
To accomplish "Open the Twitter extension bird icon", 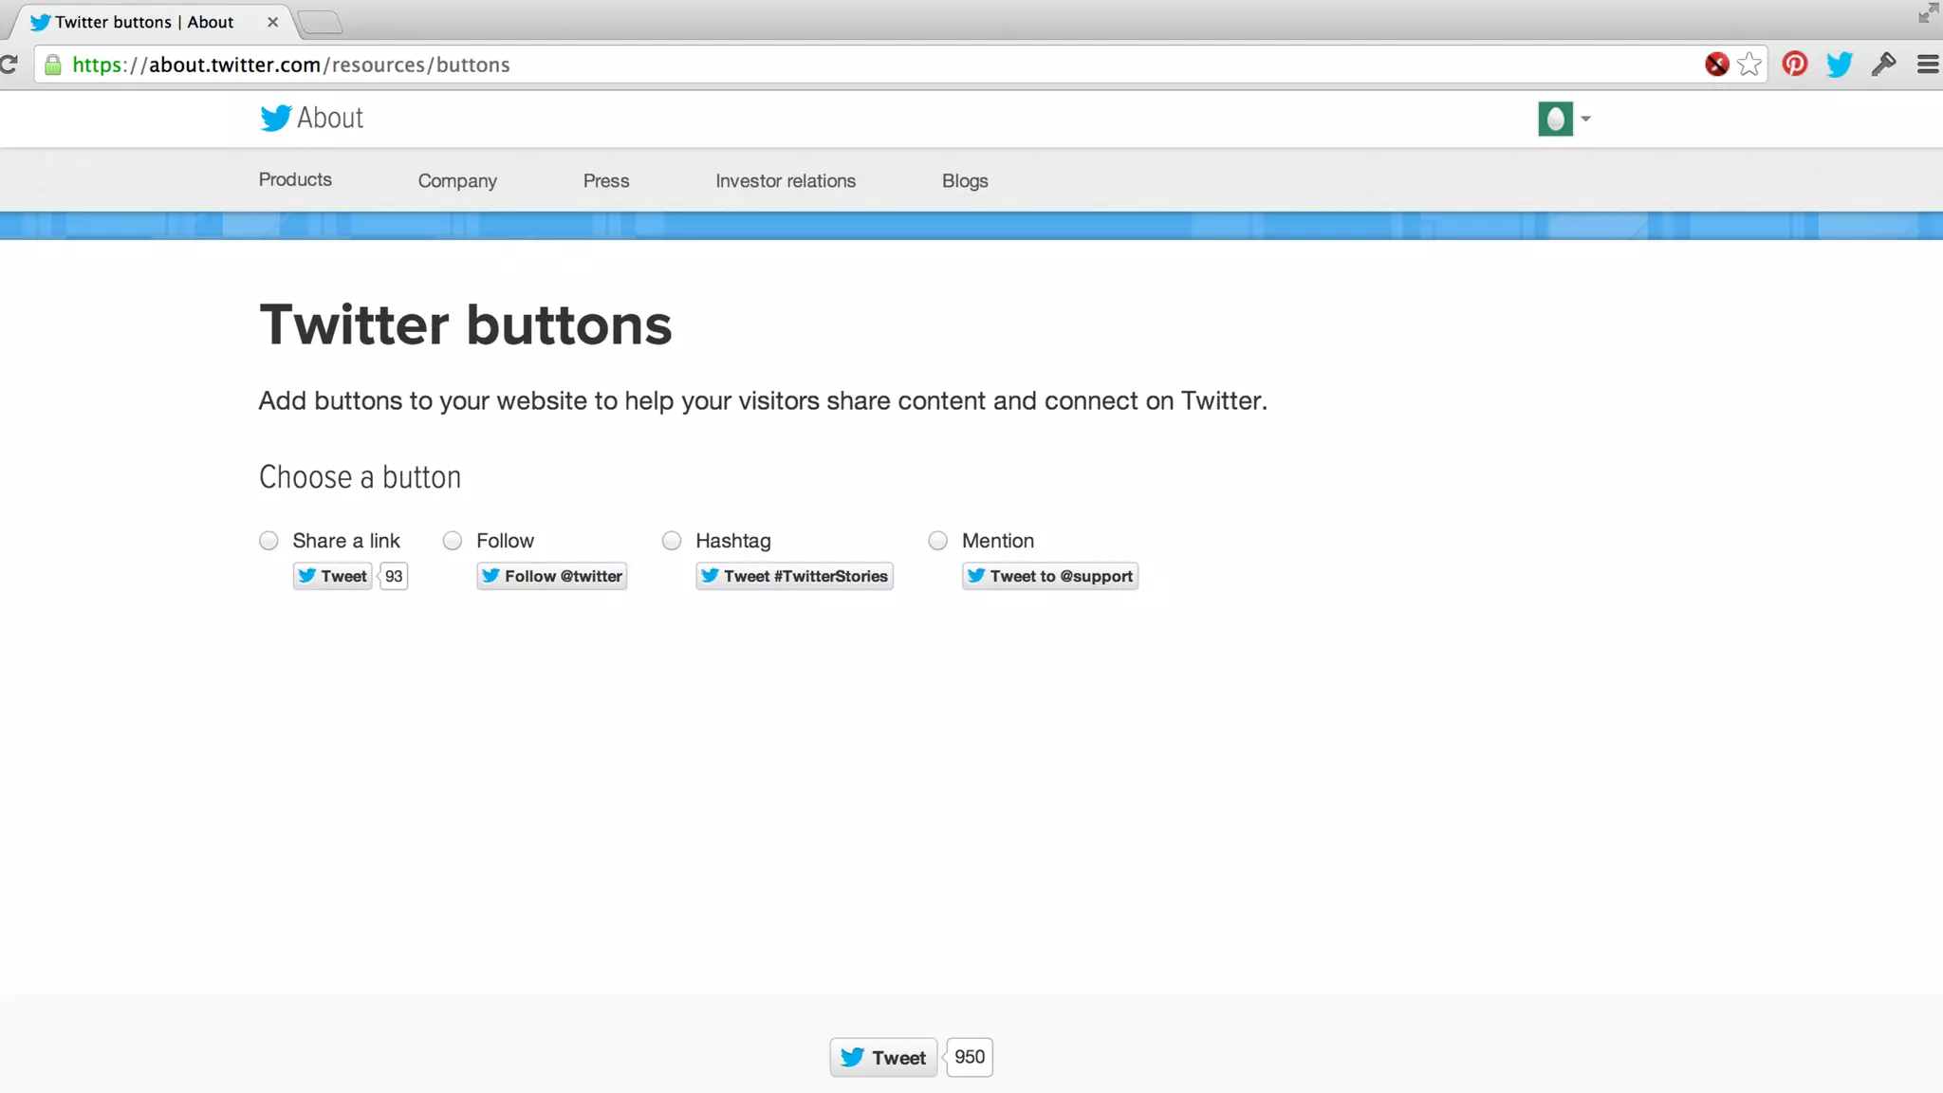I will [1839, 65].
